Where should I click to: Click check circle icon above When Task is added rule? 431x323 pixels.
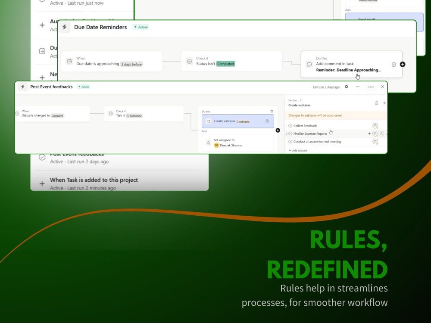pos(42,157)
